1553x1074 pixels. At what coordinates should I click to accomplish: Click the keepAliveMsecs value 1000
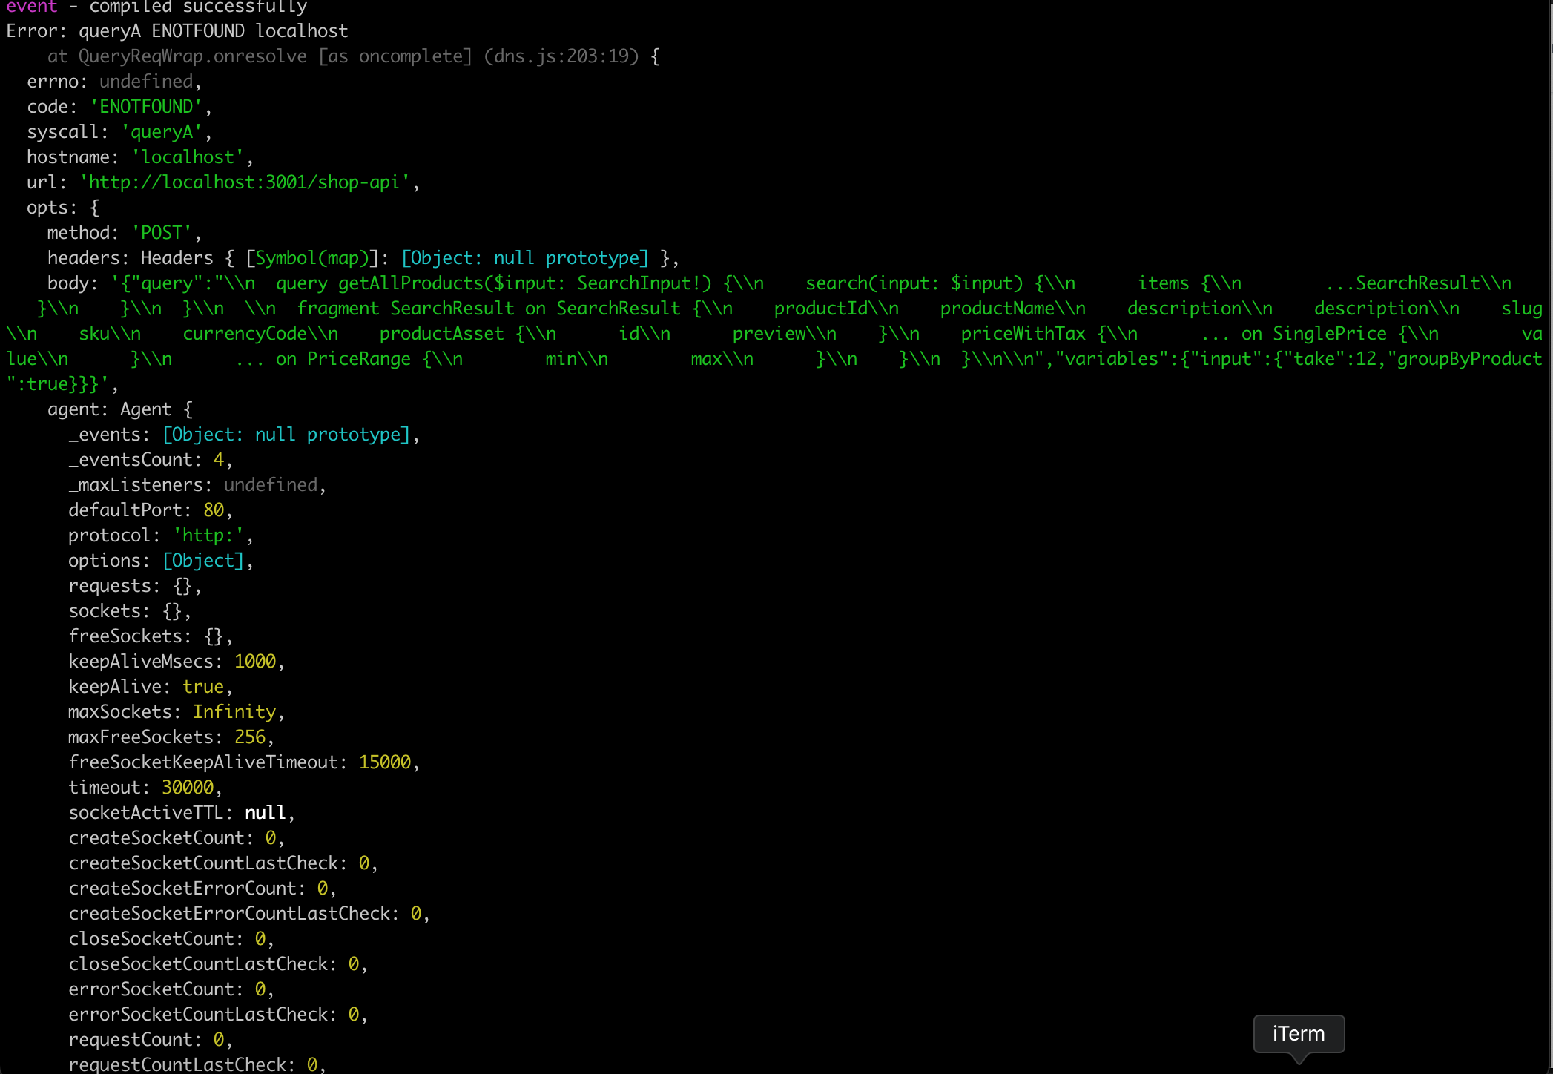(256, 661)
